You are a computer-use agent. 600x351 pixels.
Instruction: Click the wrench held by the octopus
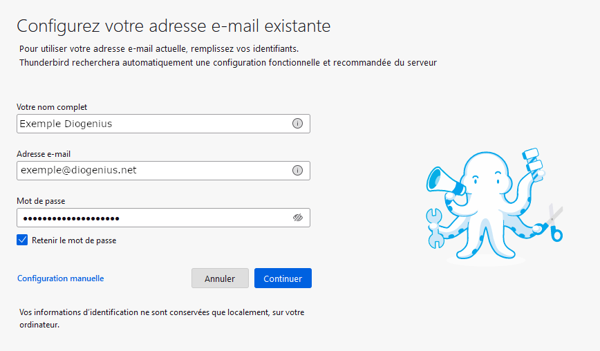tap(435, 228)
